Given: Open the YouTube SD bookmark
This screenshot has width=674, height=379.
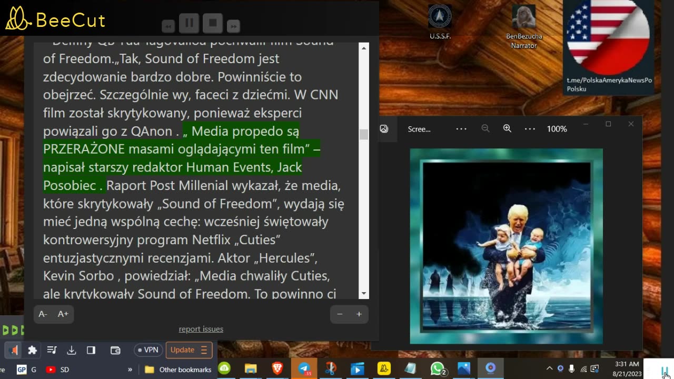Looking at the screenshot, I should click(x=58, y=370).
